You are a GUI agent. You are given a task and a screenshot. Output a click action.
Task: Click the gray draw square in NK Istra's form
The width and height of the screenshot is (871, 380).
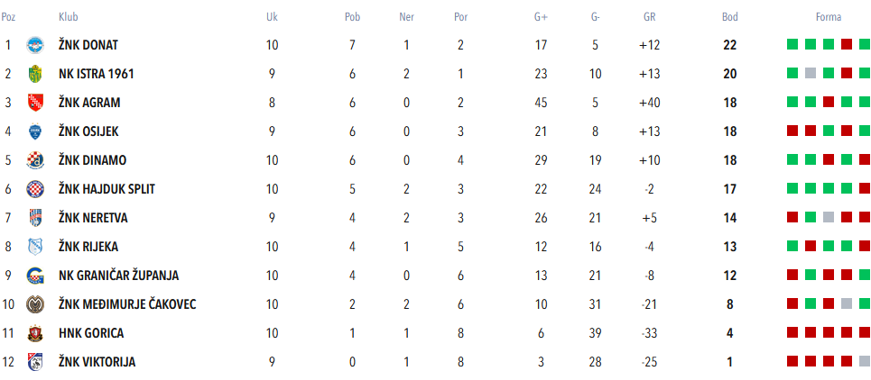coord(810,73)
